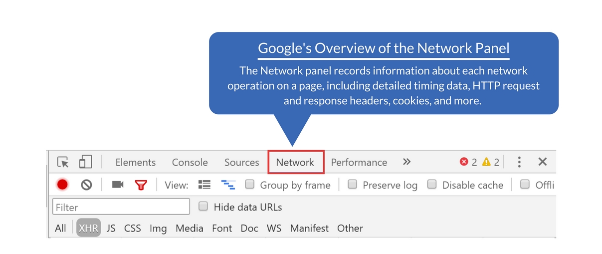
Task: Open the warnings count indicator
Action: [x=491, y=162]
